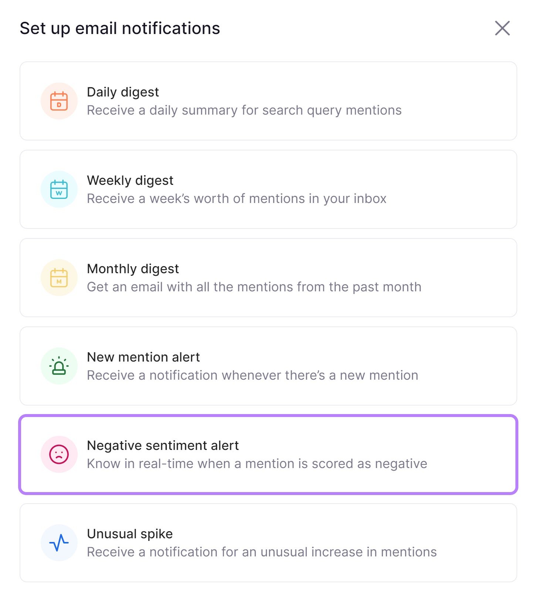Screen dimensions: 535x593
Task: Click the Weekly digest calendar icon
Action: pos(59,189)
